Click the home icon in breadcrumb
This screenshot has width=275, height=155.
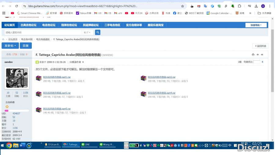3,39
